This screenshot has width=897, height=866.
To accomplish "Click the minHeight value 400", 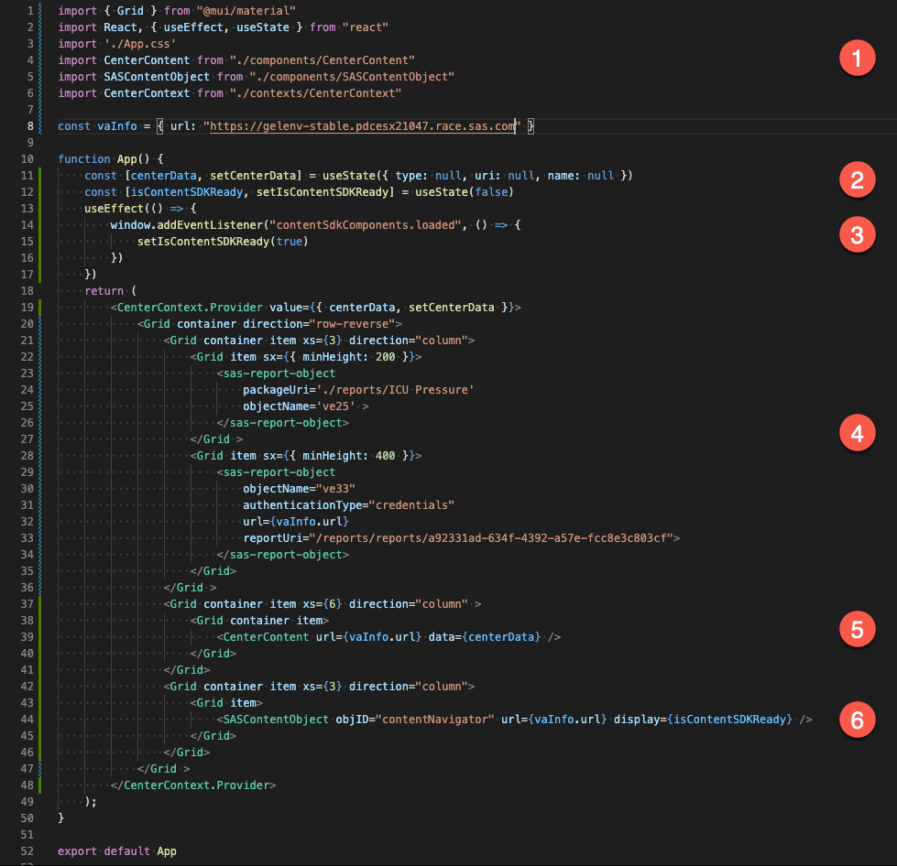I will (385, 456).
